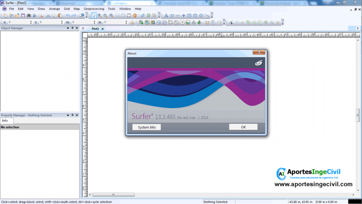Toggle auto-hide pin on Property Manager
Viewport: 362px width, 204px height.
pyautogui.click(x=73, y=115)
